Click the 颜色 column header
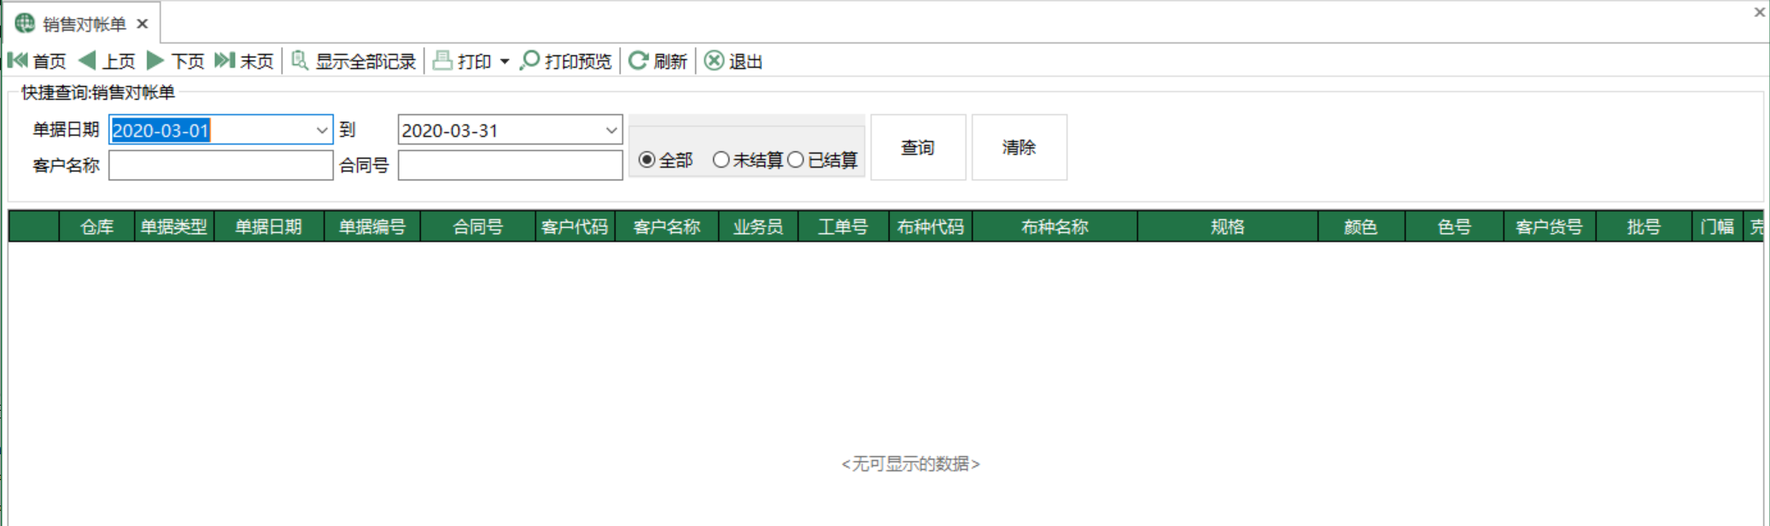Viewport: 1770px width, 526px height. pyautogui.click(x=1361, y=226)
